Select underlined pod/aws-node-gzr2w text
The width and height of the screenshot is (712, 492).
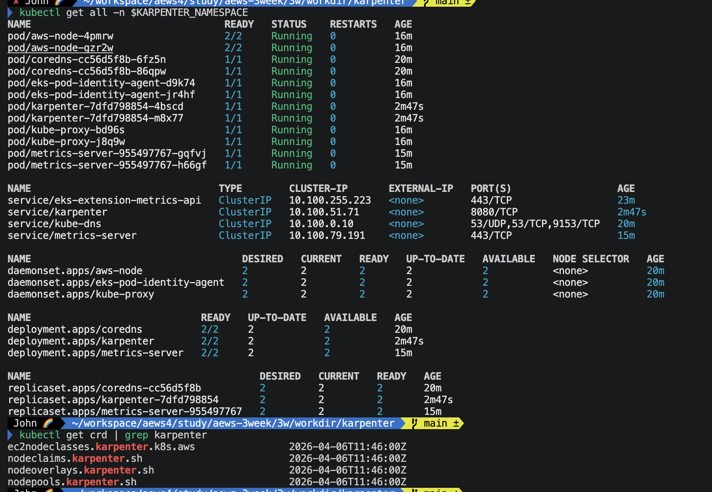click(60, 48)
